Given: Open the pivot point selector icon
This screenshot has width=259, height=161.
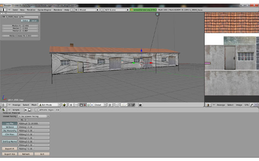Looking at the screenshot, I should pos(71,105).
